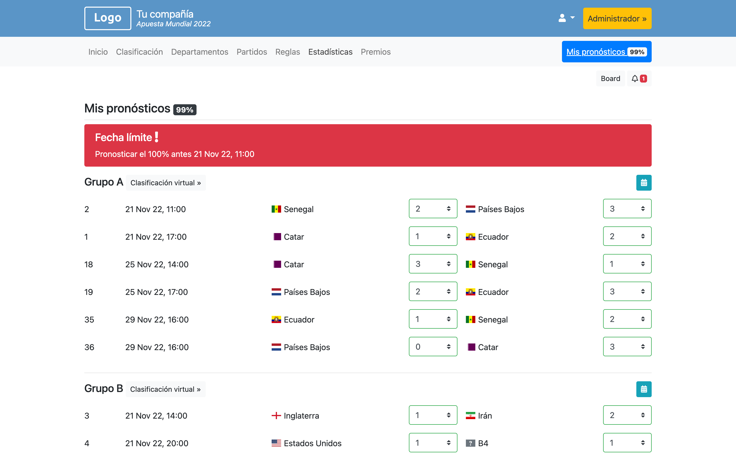
Task: Click the notification bell icon
Action: (x=639, y=78)
